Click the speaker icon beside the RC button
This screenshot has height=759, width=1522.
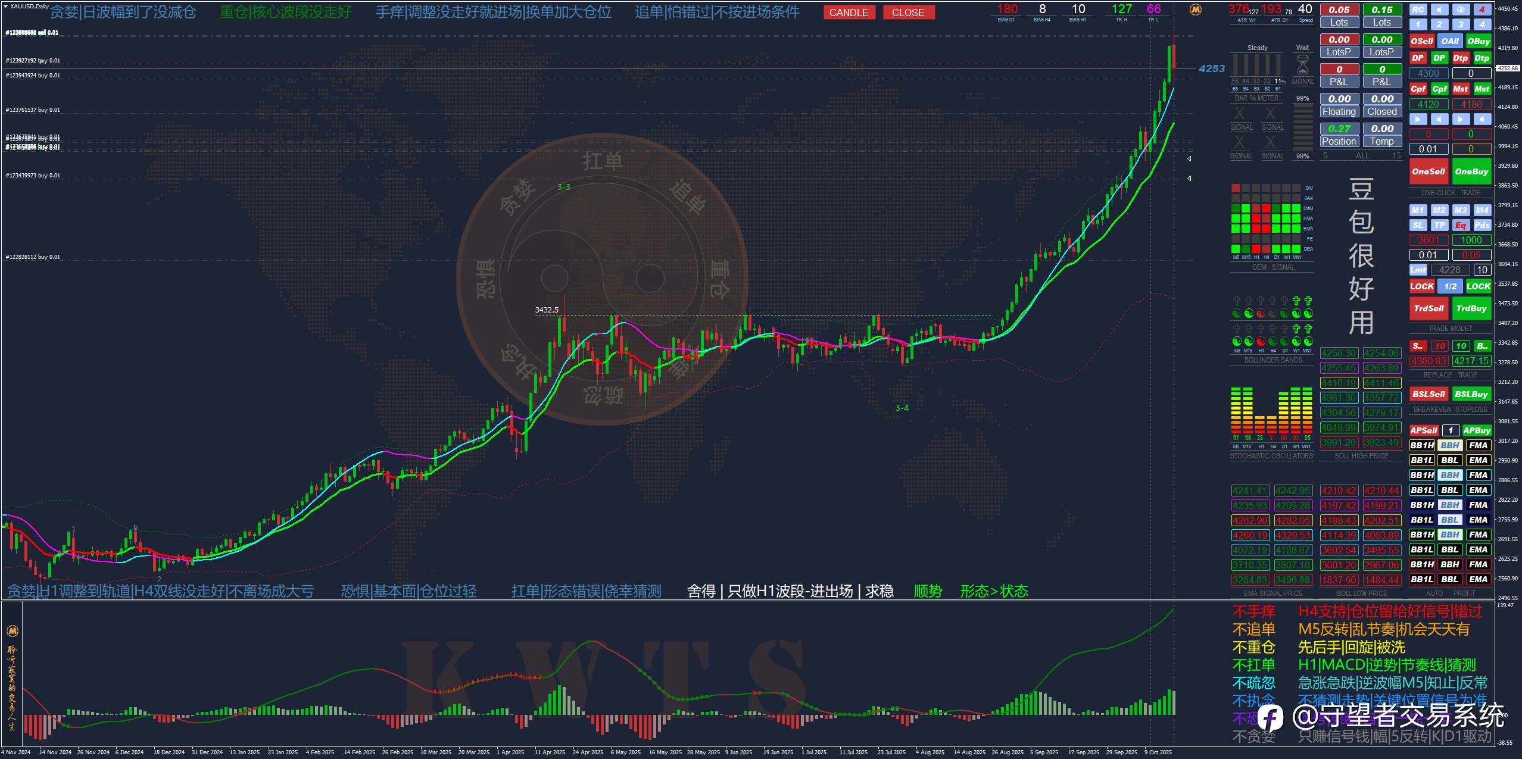1439,10
